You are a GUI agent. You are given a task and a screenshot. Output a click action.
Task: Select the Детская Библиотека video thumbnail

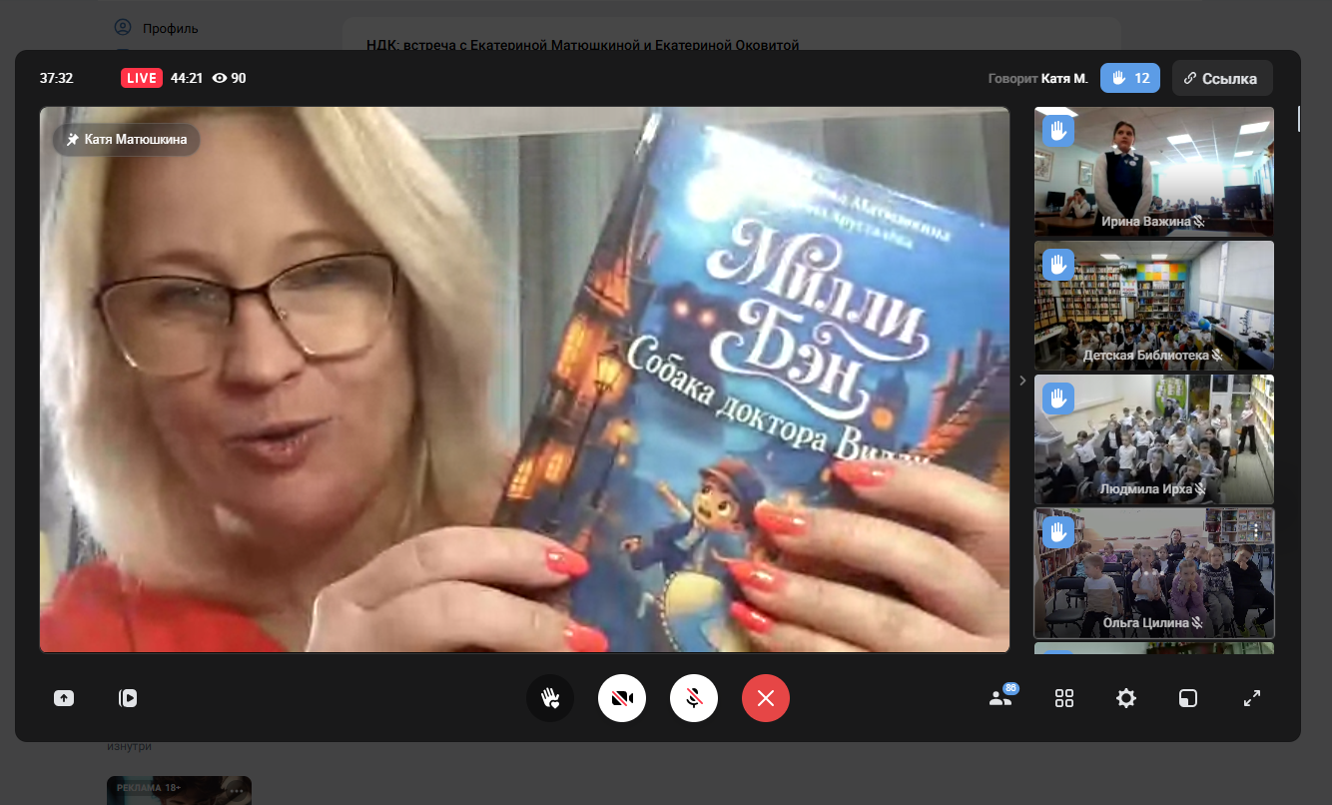(1153, 305)
